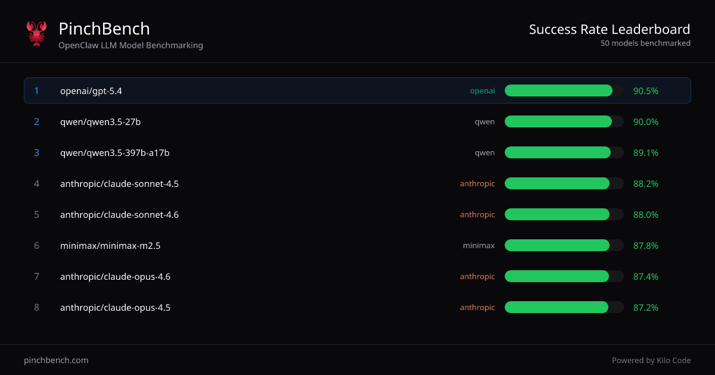This screenshot has width=715, height=375.
Task: Click the success rate bar for gpt-5.4
Action: click(558, 90)
